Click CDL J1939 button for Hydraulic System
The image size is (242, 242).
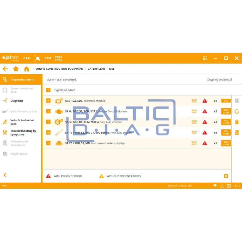click(226, 133)
